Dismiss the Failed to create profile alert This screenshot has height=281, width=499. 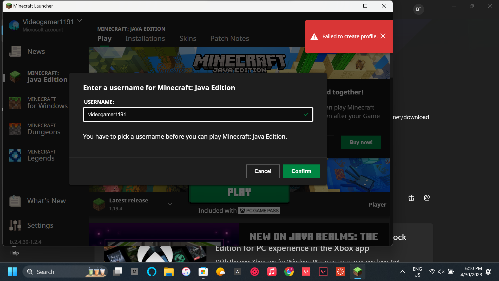pos(383,36)
